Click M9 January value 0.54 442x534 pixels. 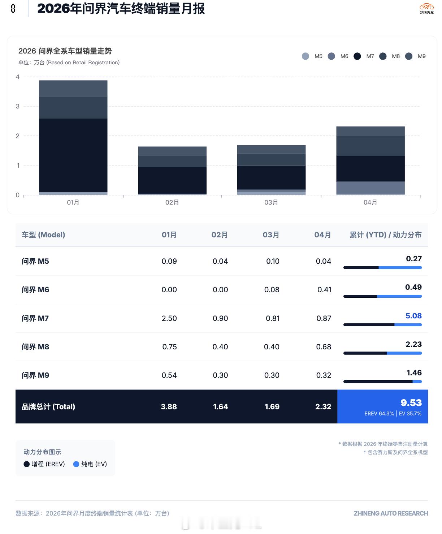coord(169,375)
